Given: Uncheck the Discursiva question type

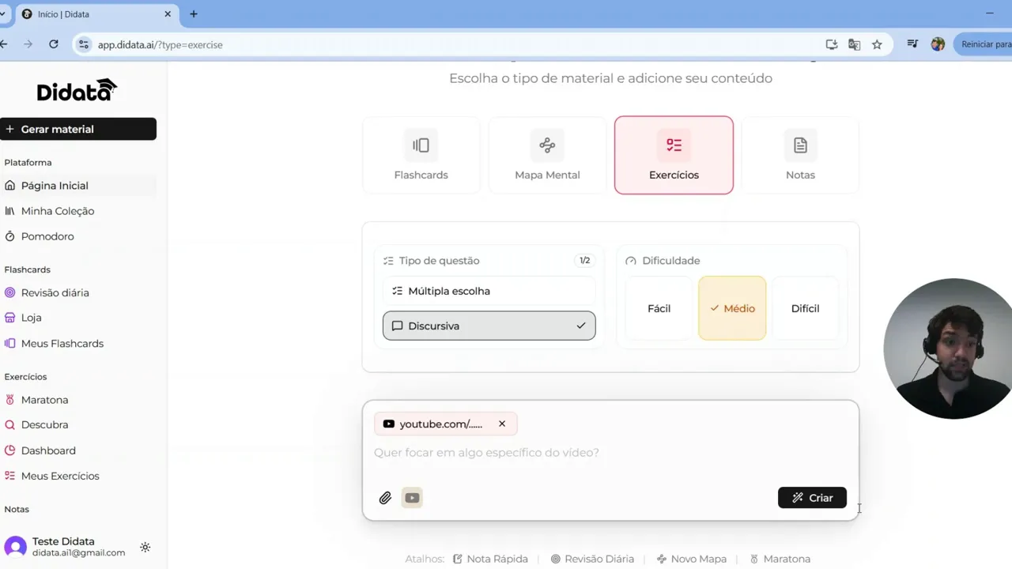Looking at the screenshot, I should click(x=489, y=326).
